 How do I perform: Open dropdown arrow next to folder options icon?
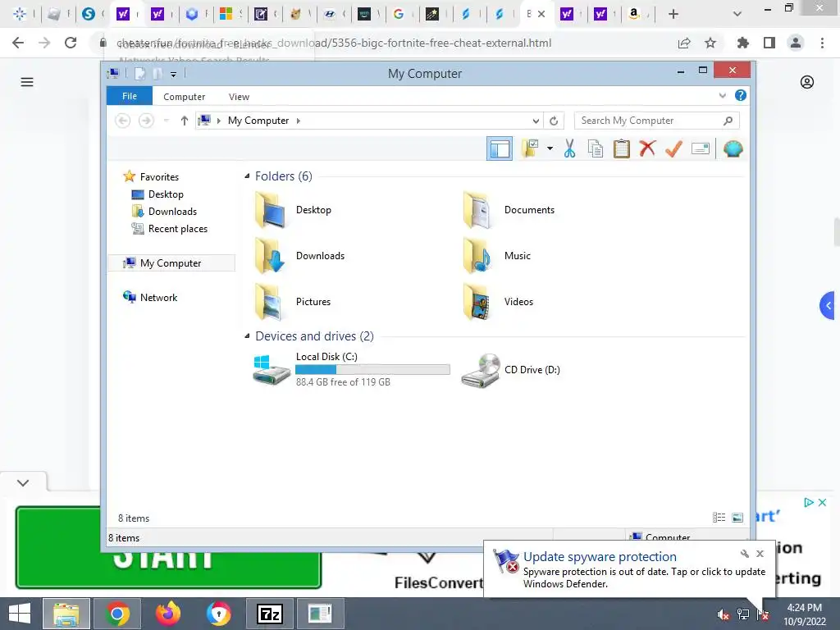pyautogui.click(x=550, y=149)
